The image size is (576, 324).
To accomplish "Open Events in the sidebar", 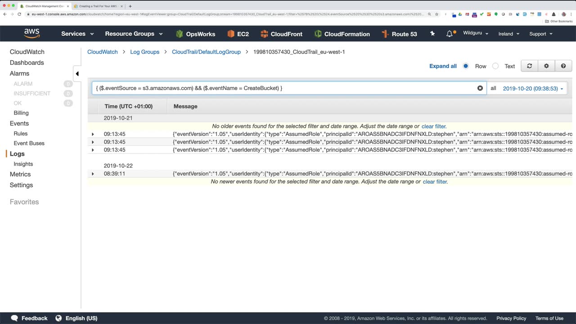I will [x=19, y=123].
